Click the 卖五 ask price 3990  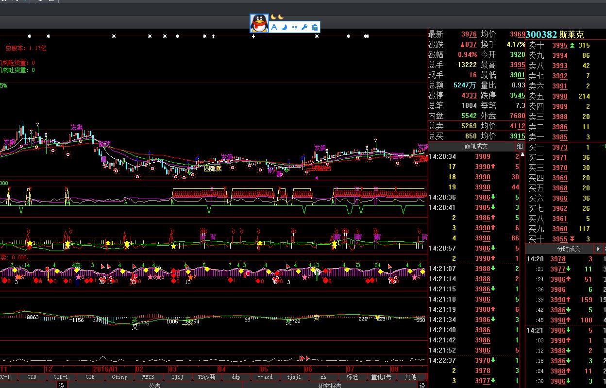coord(559,96)
